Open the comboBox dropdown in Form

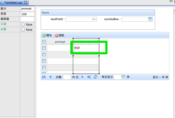point(150,19)
